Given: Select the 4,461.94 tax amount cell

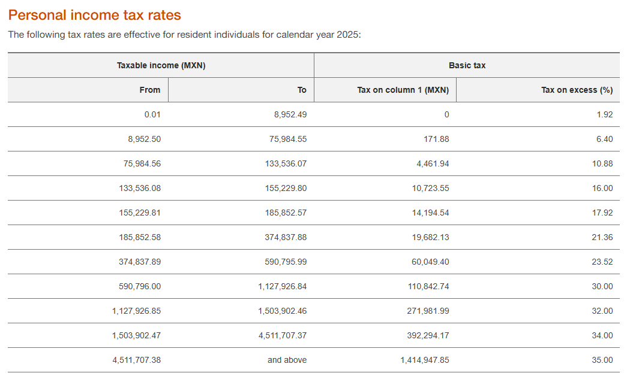Looking at the screenshot, I should pyautogui.click(x=433, y=163).
